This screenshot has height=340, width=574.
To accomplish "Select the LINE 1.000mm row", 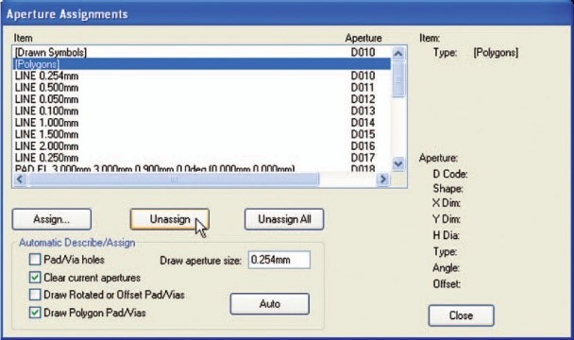I will 202,123.
